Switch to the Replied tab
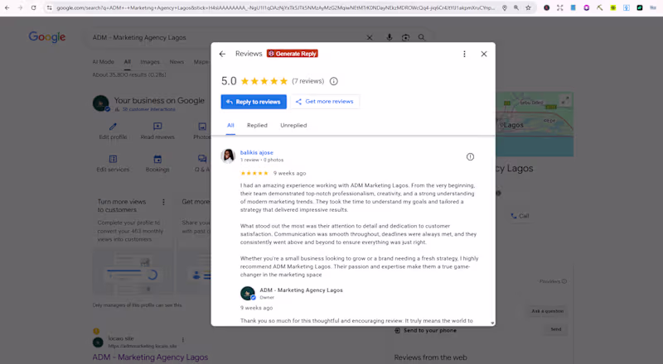Image resolution: width=663 pixels, height=364 pixels. coord(257,126)
